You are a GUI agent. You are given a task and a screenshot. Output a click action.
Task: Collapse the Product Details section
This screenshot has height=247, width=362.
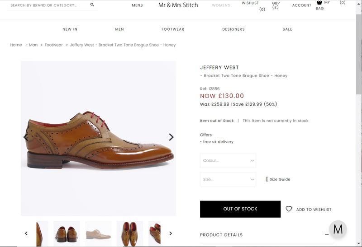327,235
